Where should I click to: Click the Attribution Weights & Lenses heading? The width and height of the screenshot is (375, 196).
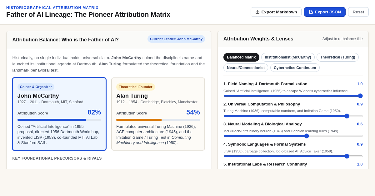tap(258, 39)
